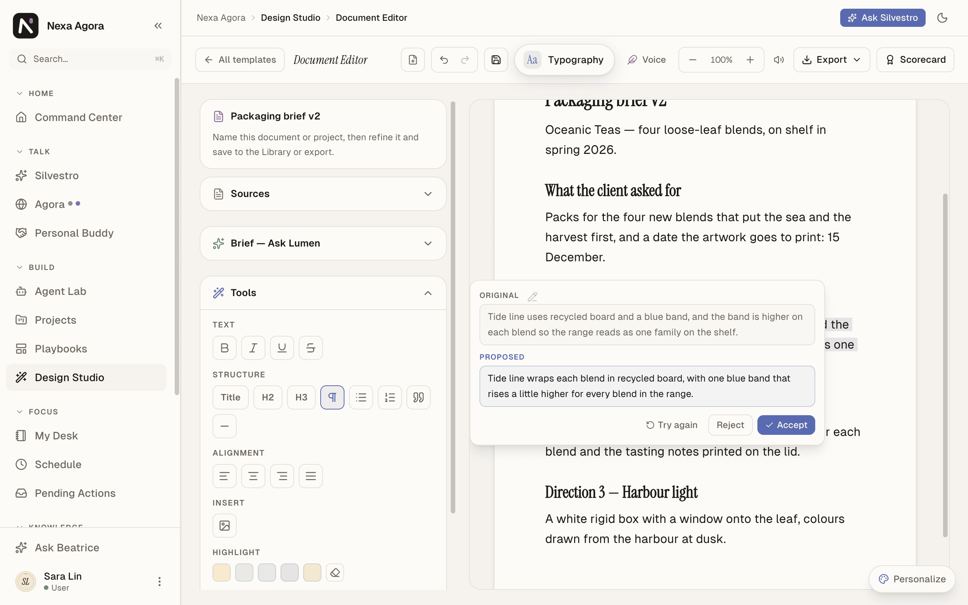Viewport: 968px width, 605px height.
Task: Apply bulleted list structure
Action: pyautogui.click(x=361, y=397)
